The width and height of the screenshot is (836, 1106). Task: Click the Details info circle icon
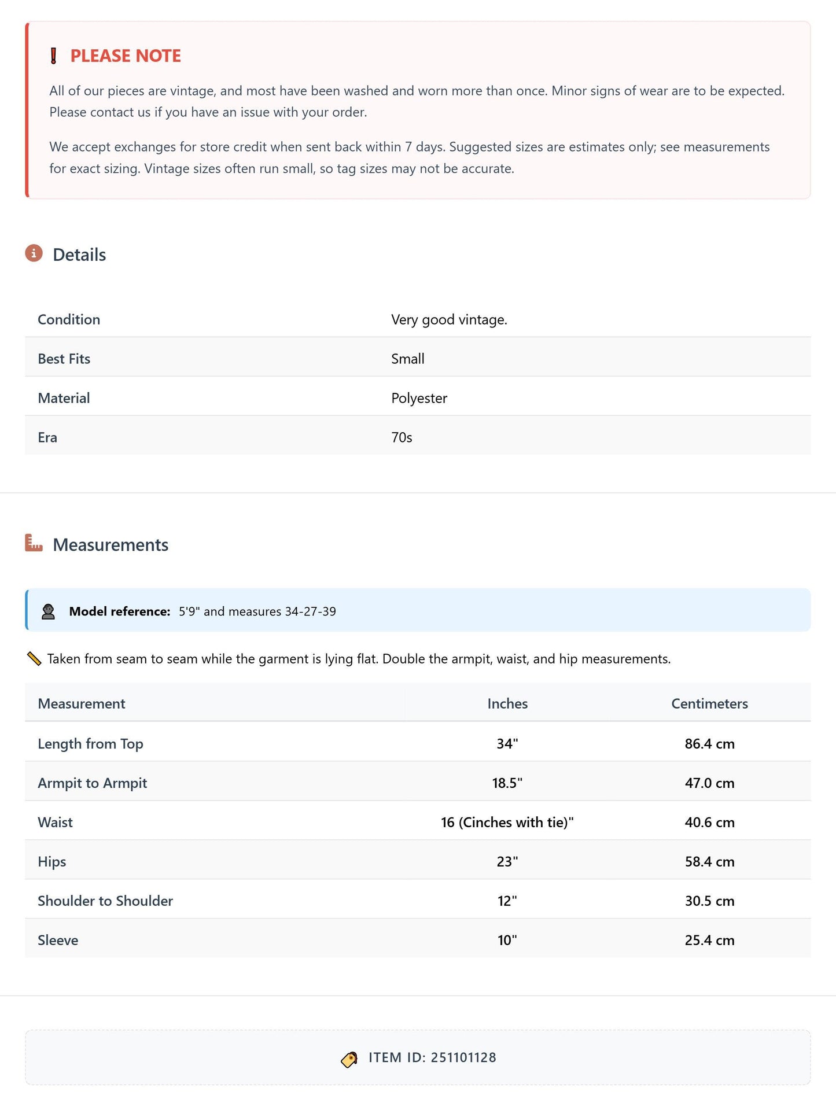point(34,253)
